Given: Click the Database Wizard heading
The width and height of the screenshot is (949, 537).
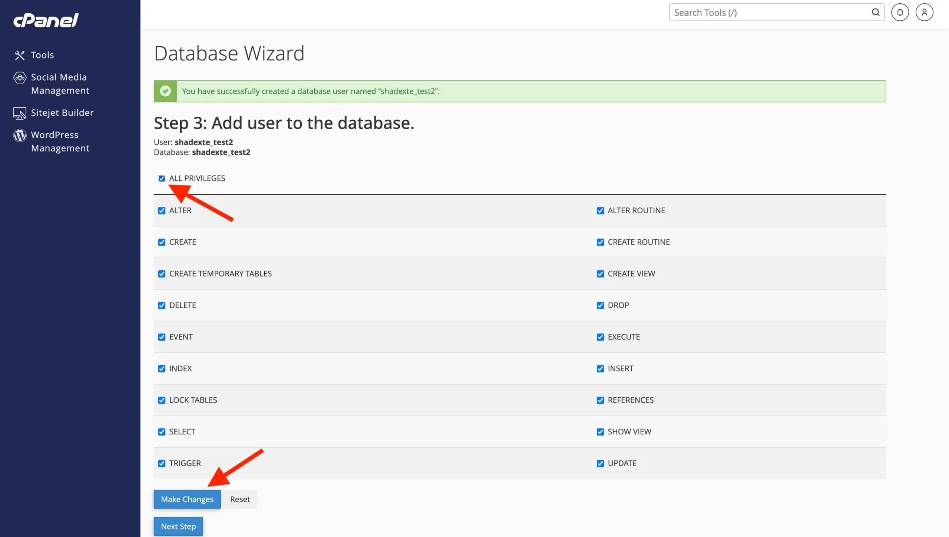Looking at the screenshot, I should point(229,53).
